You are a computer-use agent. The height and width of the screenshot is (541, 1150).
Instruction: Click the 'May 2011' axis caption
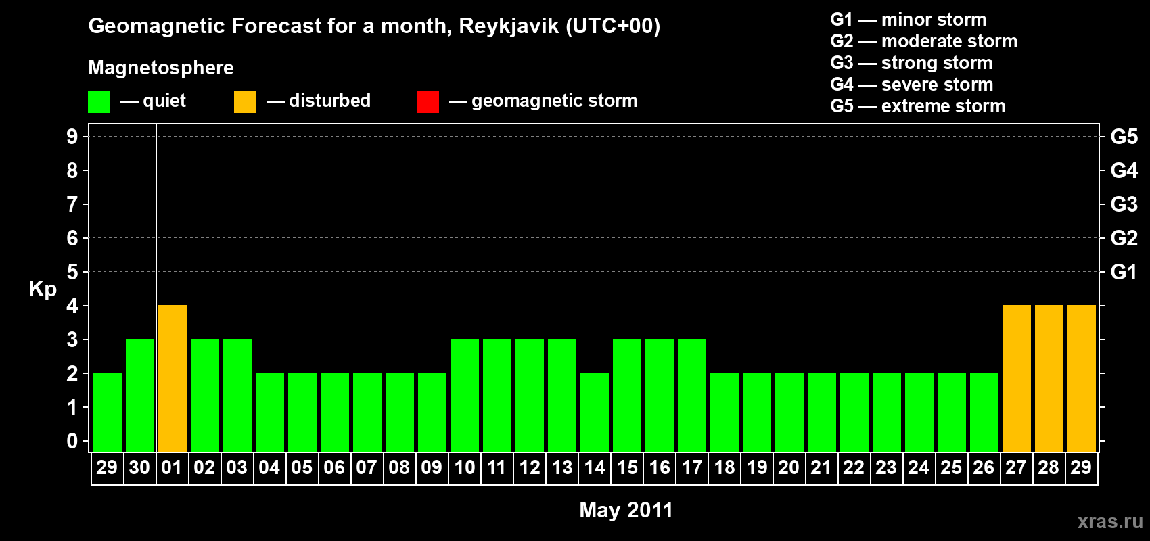click(626, 510)
